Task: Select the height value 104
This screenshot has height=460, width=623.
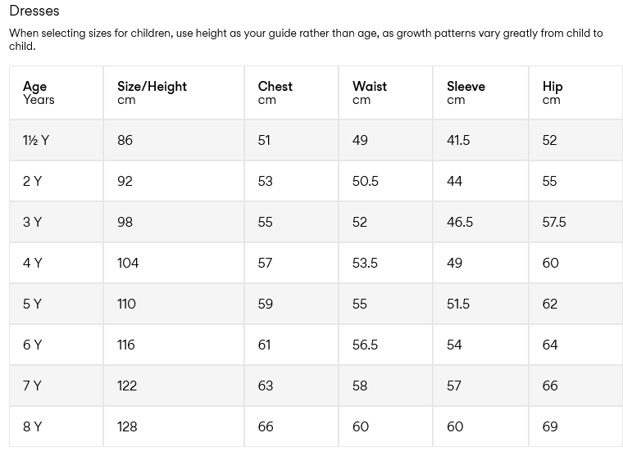Action: [128, 263]
